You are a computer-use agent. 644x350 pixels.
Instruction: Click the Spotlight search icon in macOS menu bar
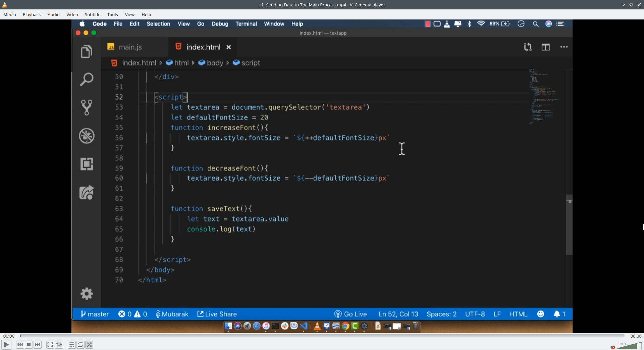(x=536, y=24)
